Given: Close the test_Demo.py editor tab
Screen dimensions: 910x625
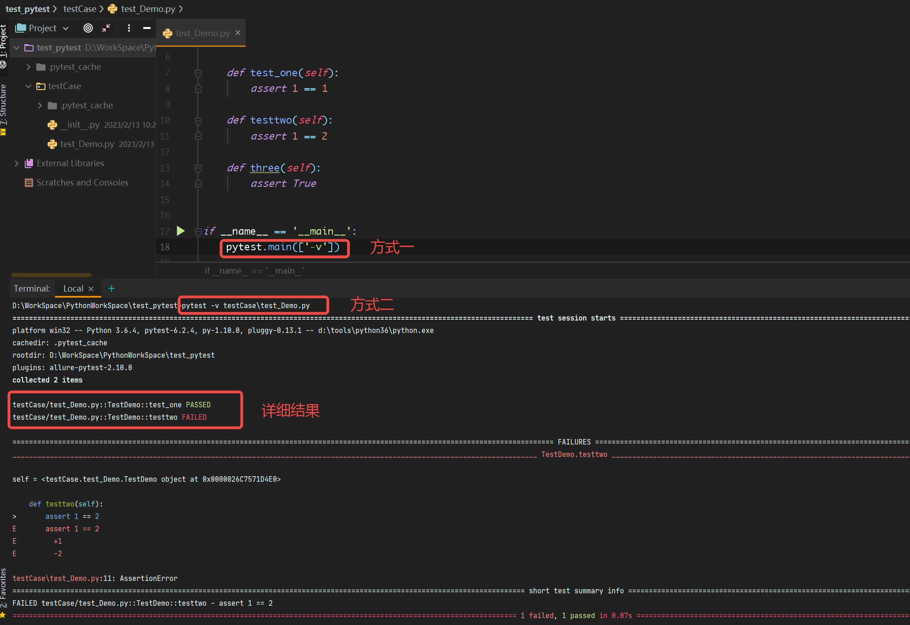Looking at the screenshot, I should (238, 33).
